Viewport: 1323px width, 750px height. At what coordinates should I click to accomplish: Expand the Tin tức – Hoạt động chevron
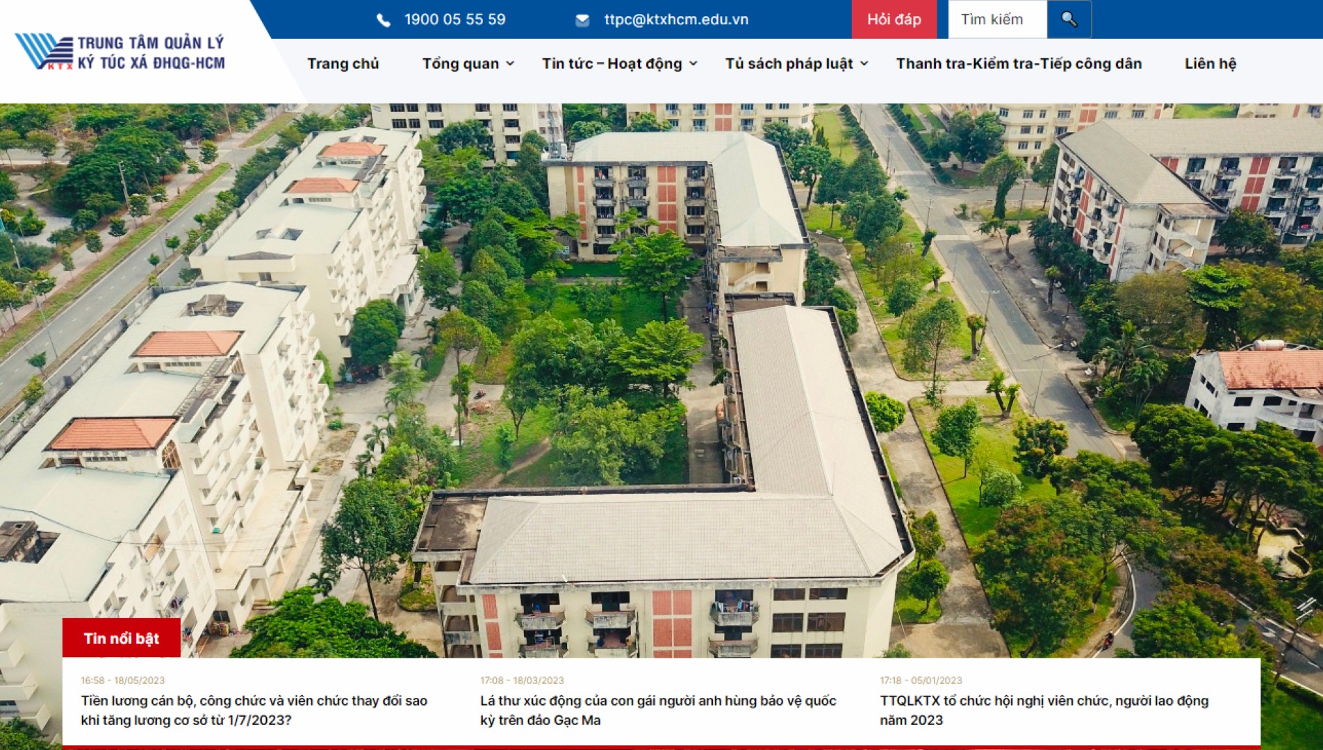693,64
